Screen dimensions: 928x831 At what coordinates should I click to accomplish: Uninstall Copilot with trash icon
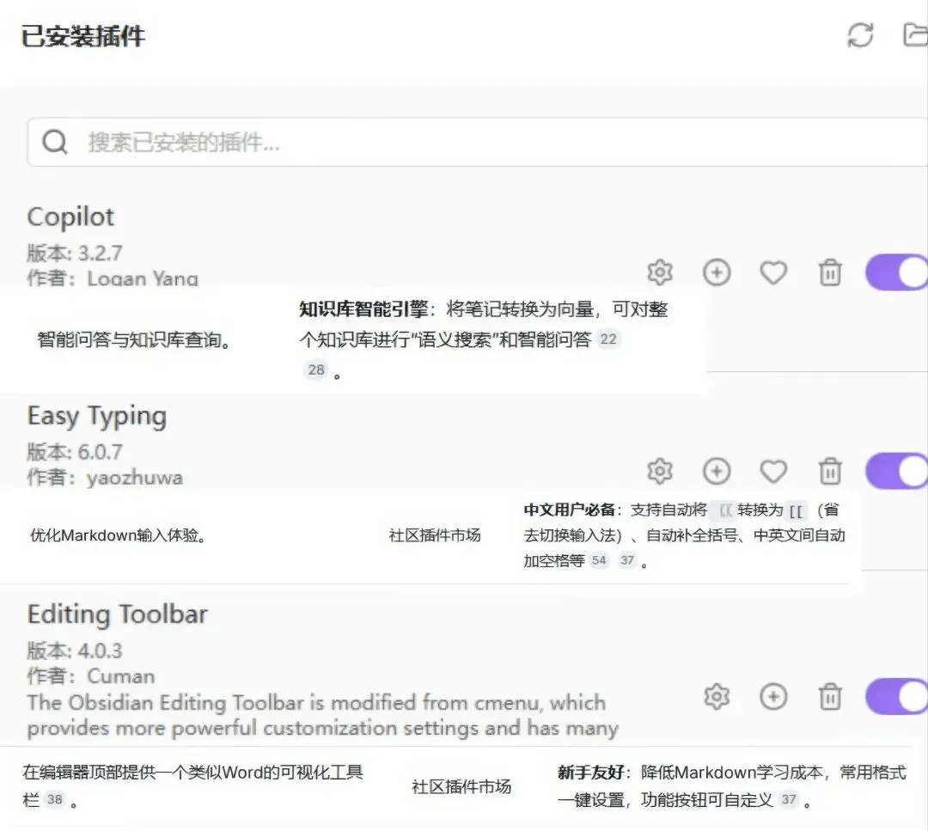[830, 272]
